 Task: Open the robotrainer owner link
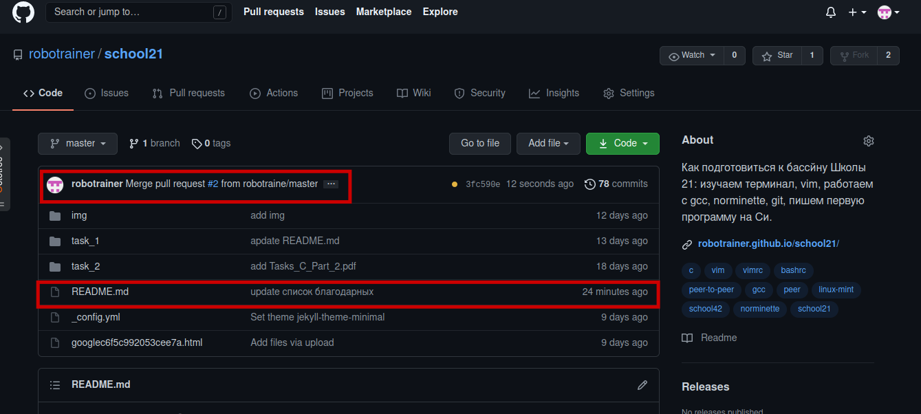pyautogui.click(x=62, y=54)
